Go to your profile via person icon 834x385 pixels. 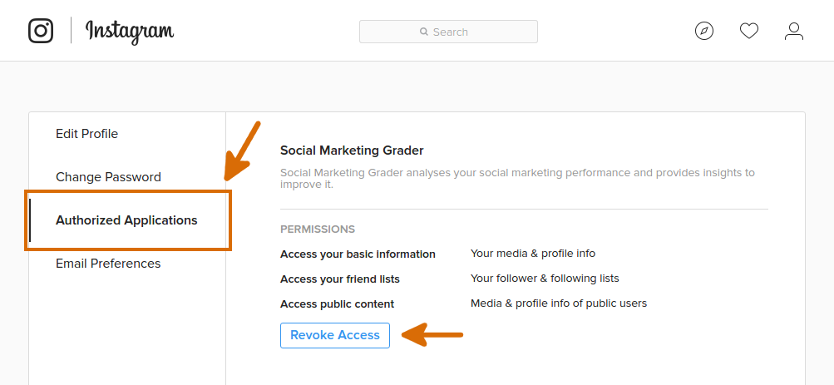tap(794, 32)
